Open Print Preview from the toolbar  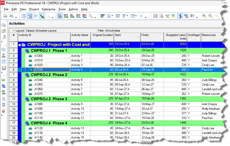point(11,16)
